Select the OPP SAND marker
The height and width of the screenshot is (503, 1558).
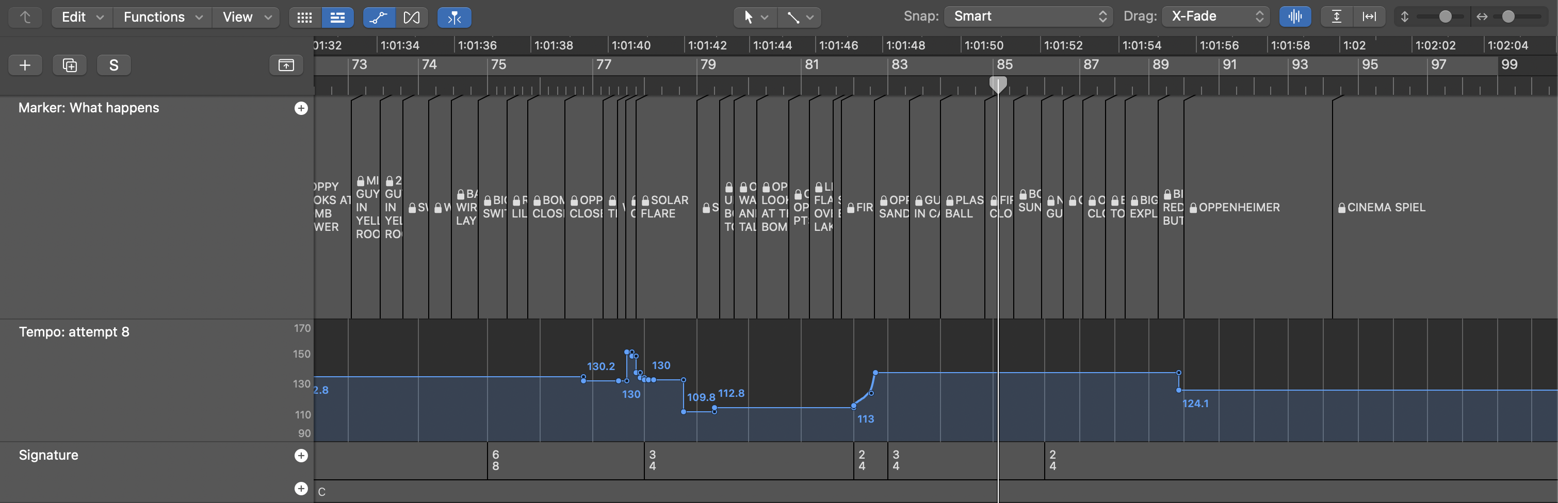pyautogui.click(x=894, y=207)
